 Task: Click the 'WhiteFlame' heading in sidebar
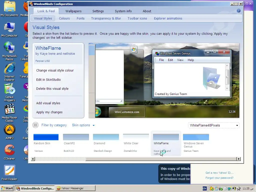coord(48,48)
